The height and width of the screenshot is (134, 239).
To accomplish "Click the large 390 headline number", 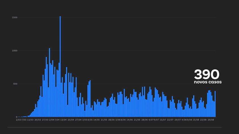I will pos(207,75).
